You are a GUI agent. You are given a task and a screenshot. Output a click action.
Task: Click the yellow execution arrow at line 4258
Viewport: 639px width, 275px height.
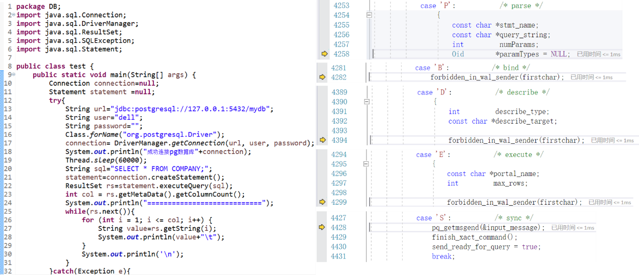(x=324, y=54)
